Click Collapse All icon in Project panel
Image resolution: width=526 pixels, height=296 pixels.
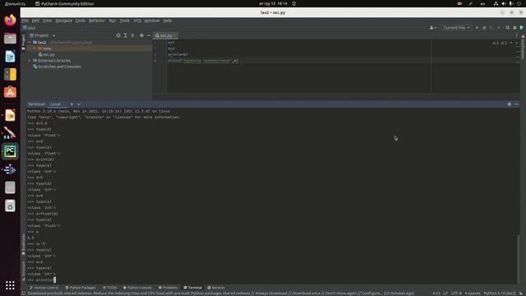132,35
